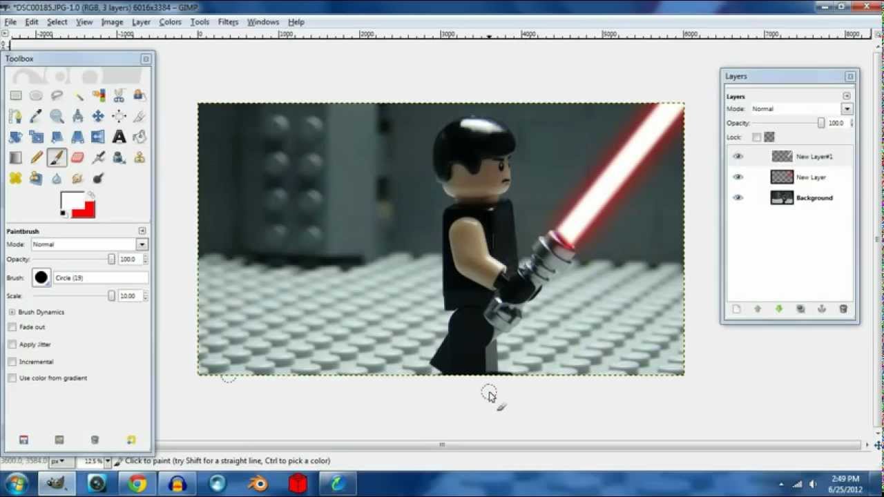The height and width of the screenshot is (497, 884).
Task: Select the Zoom magnifier tool
Action: [57, 116]
